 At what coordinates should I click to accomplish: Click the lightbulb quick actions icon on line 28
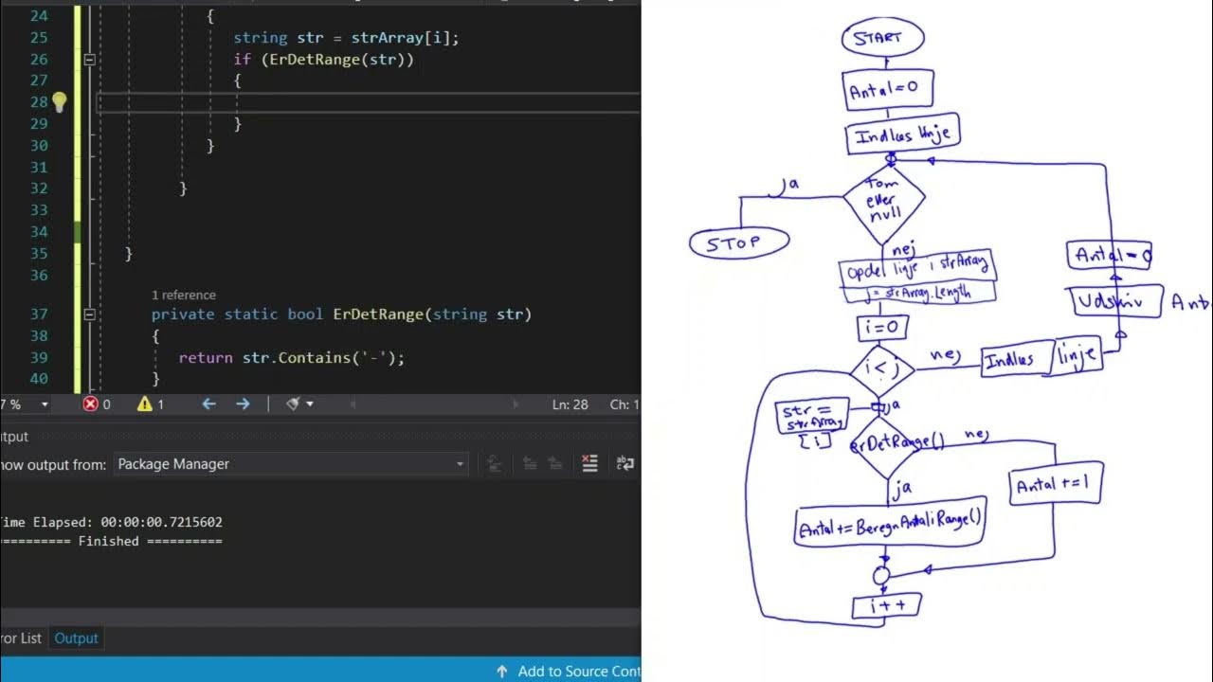(59, 101)
